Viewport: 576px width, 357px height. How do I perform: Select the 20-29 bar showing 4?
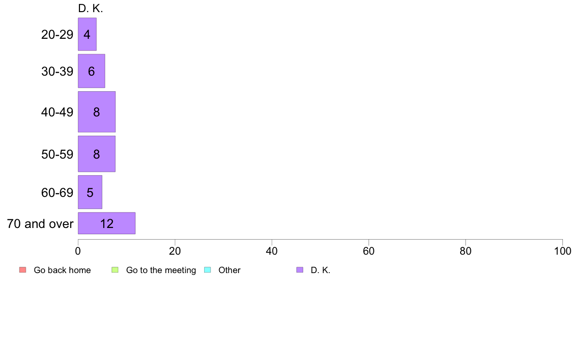coord(87,34)
